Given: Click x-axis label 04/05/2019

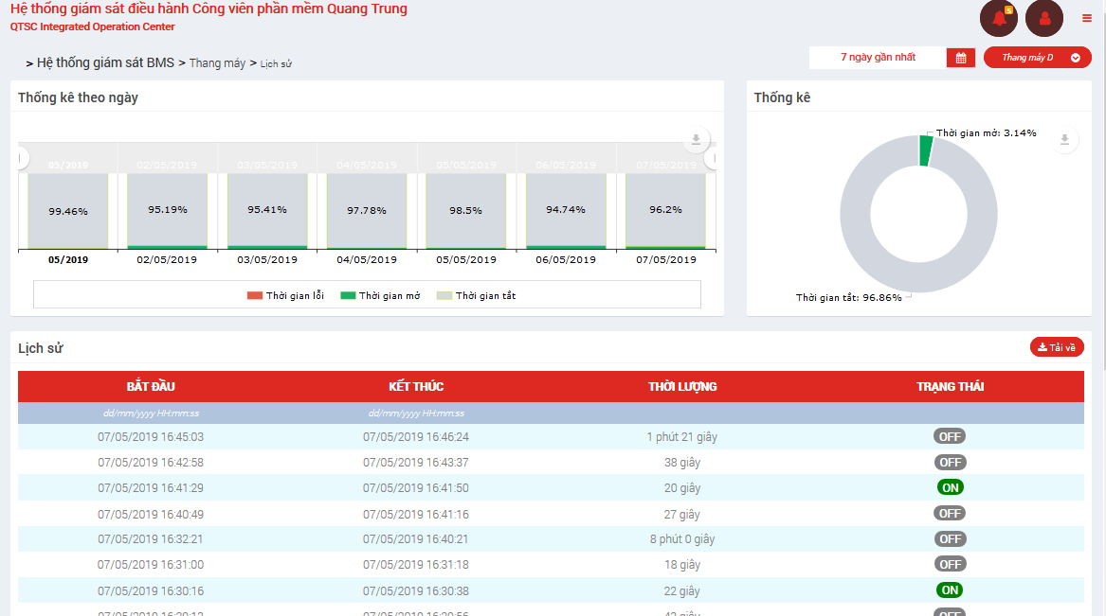Looking at the screenshot, I should click(367, 260).
